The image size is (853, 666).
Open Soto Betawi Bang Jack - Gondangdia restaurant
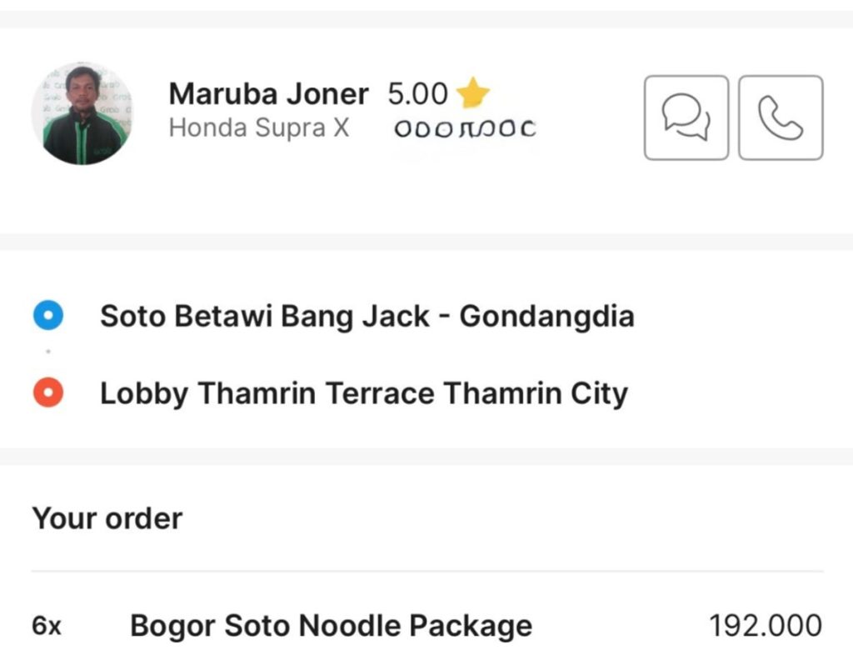point(367,317)
